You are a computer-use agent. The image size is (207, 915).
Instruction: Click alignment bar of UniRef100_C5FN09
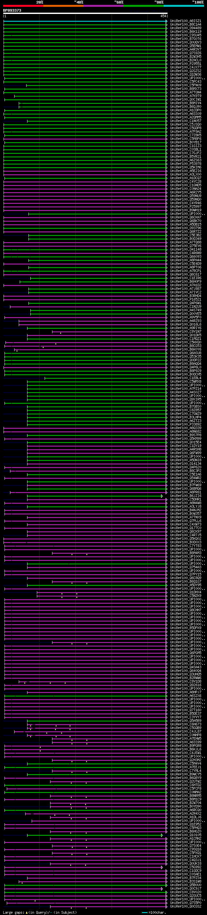[97, 85]
